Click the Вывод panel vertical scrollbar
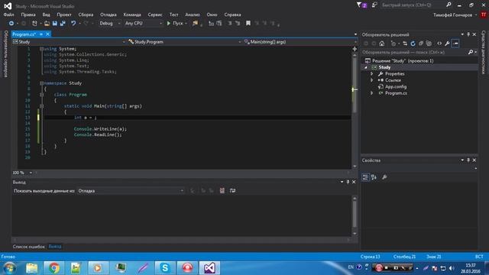Viewport: 489px width, 275px height. (355, 215)
